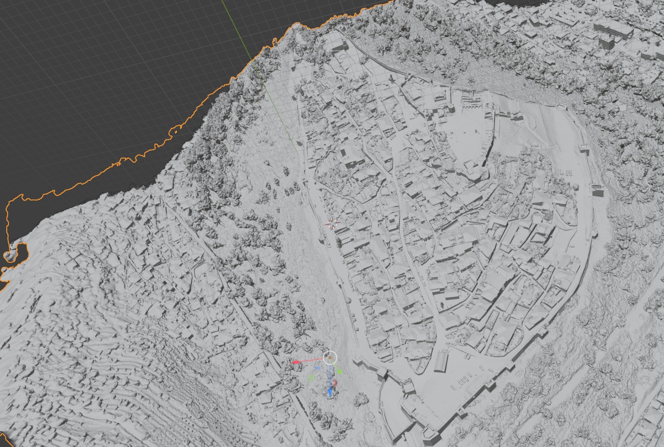Click the long rectangular building by the lower gate
The height and width of the screenshot is (447, 664).
(441, 362)
